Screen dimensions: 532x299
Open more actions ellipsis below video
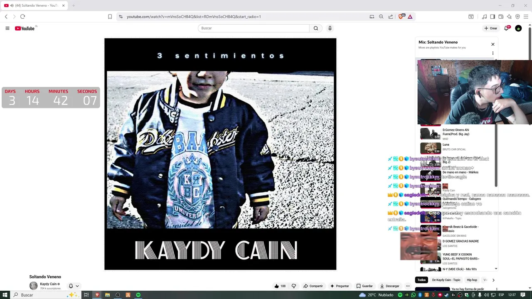tap(408, 286)
